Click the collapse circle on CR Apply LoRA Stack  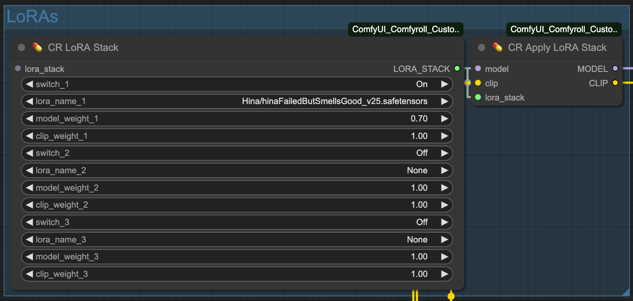(481, 47)
